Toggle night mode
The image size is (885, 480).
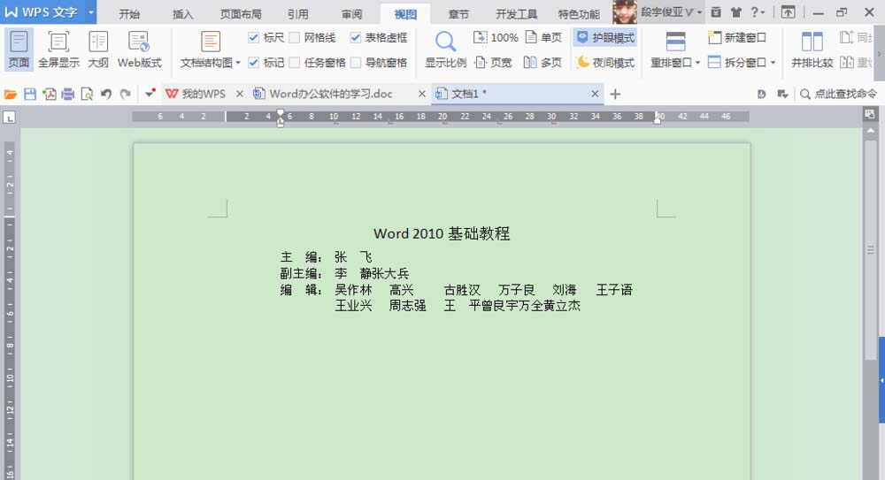605,63
